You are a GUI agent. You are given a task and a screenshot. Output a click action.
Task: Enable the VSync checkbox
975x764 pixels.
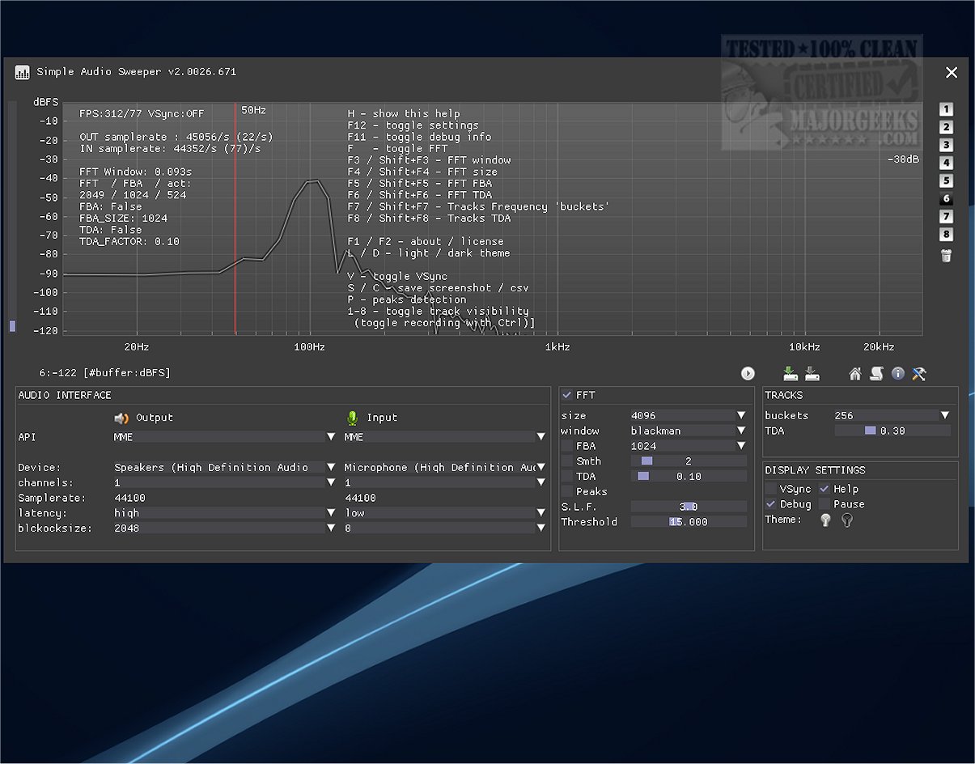click(771, 489)
